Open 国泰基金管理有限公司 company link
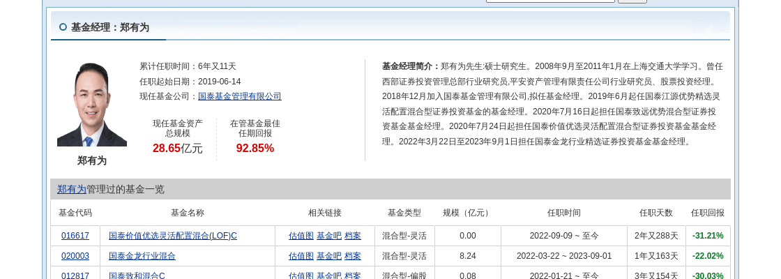 (240, 96)
